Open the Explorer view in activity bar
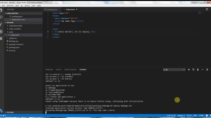 (x=1, y=10)
